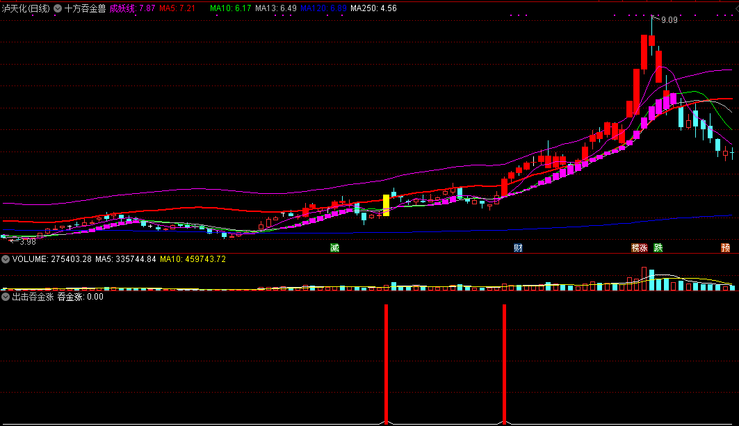Select the 成妖线 magenta line label
The height and width of the screenshot is (426, 739).
click(132, 8)
